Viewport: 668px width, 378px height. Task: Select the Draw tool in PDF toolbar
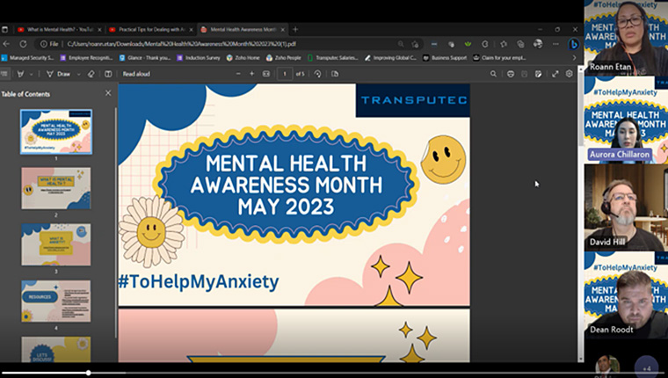coord(60,74)
